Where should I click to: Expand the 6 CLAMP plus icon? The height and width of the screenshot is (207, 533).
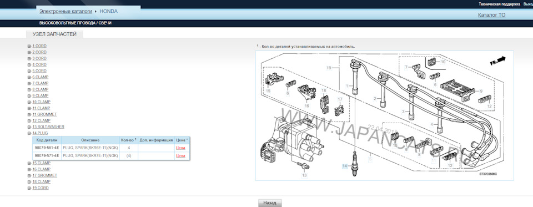[x=29, y=77]
